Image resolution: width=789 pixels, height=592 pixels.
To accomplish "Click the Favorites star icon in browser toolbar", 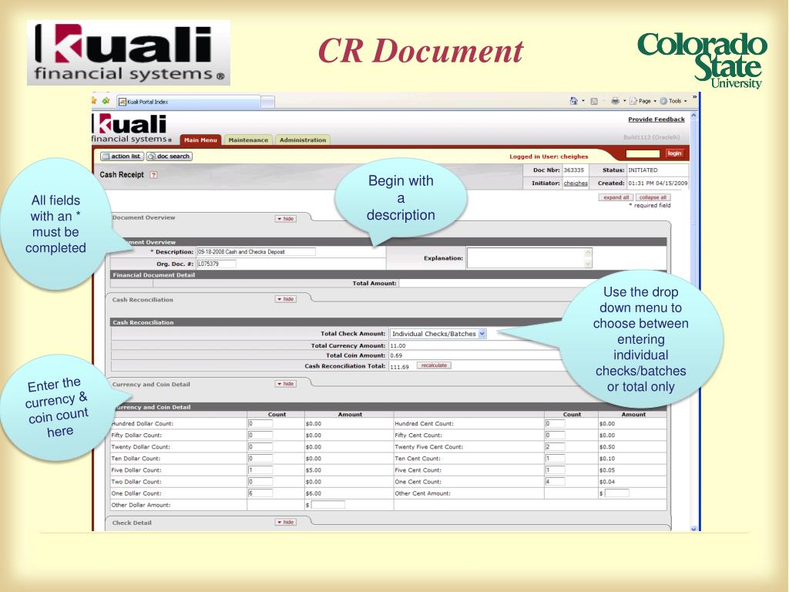I will click(93, 101).
